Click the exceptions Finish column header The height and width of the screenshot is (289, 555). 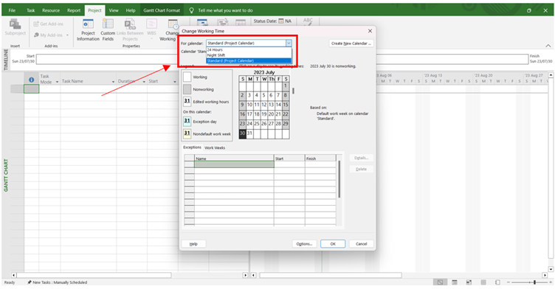click(320, 158)
